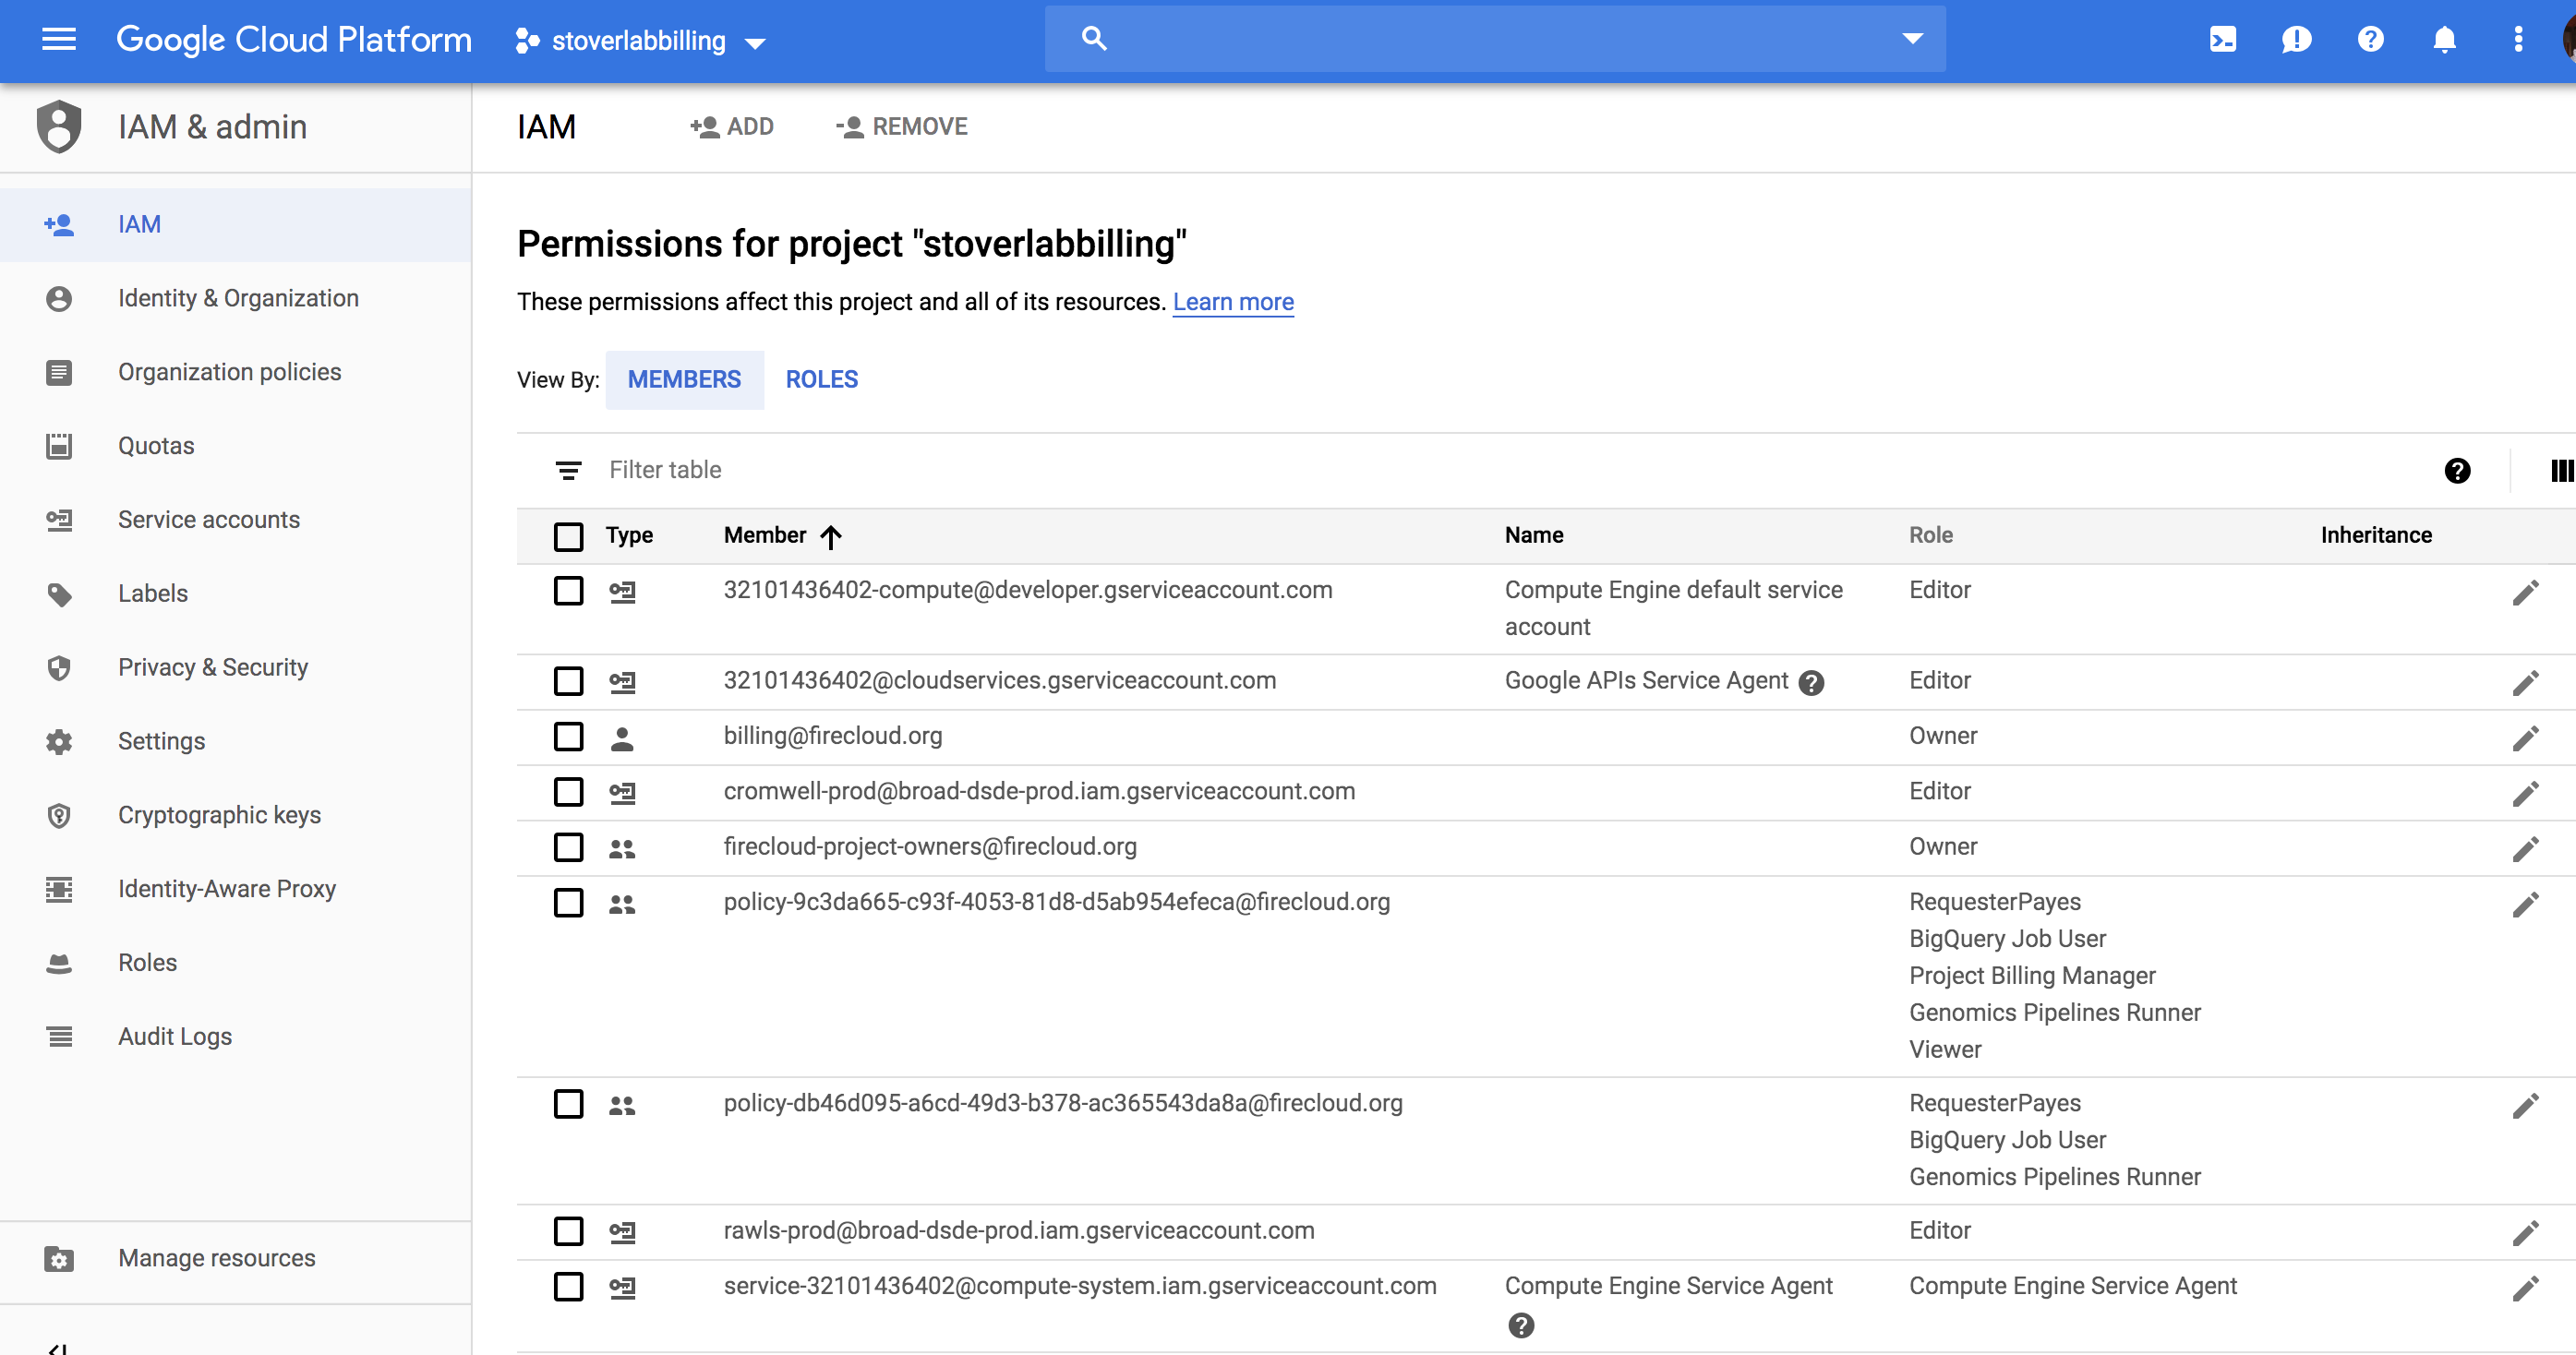
Task: Edit cromwell-prod member permissions
Action: click(x=2525, y=793)
